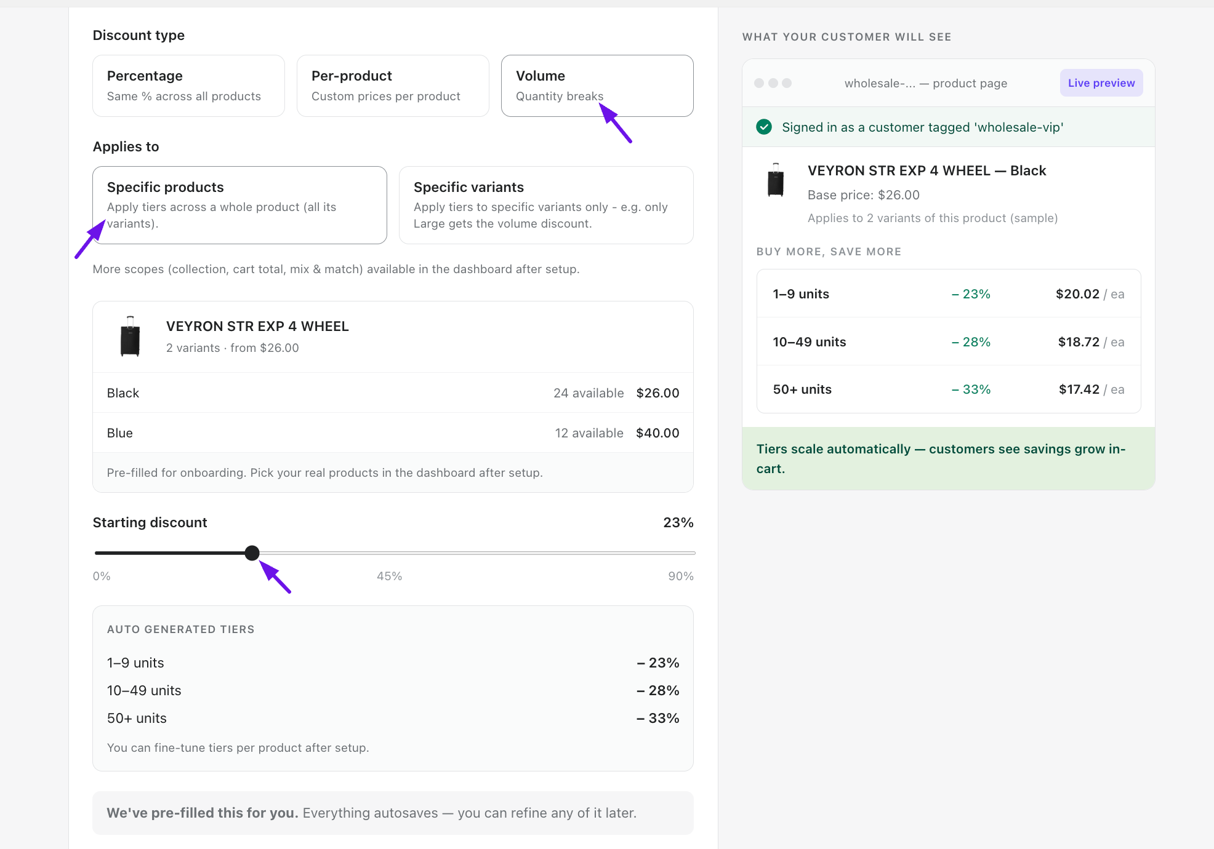Click the 45% slider midpoint label
The height and width of the screenshot is (849, 1214).
pos(389,576)
